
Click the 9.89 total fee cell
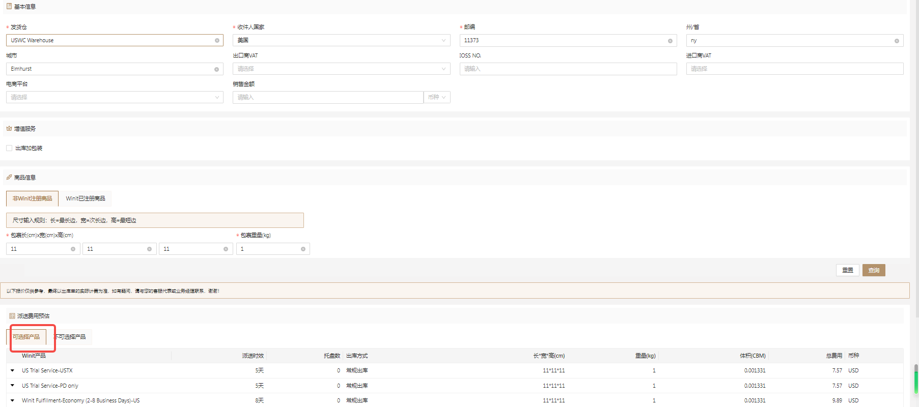coord(837,400)
